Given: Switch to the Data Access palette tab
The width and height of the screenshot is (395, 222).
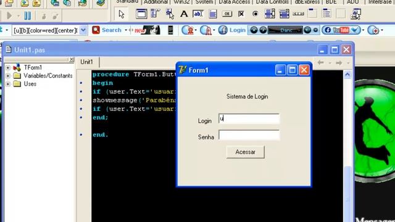Looking at the screenshot, I should (x=235, y=2).
